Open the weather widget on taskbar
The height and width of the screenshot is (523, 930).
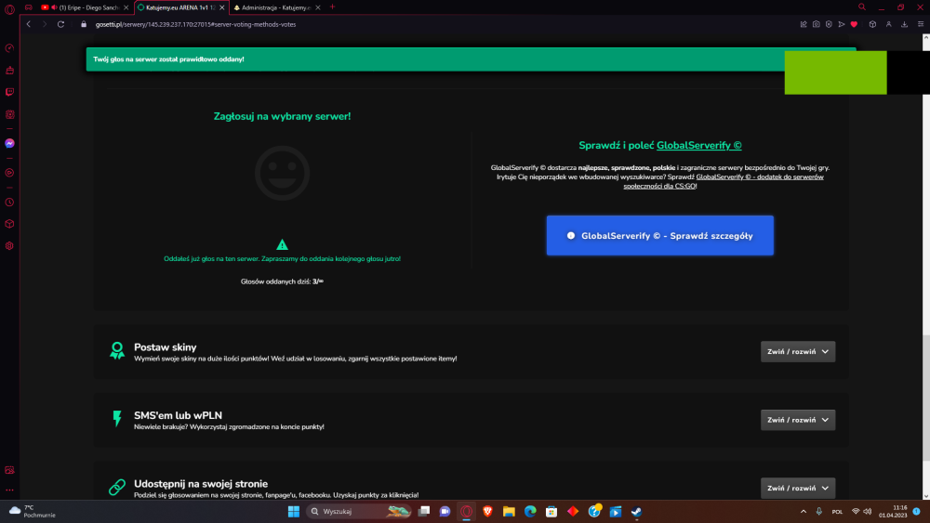click(x=33, y=511)
